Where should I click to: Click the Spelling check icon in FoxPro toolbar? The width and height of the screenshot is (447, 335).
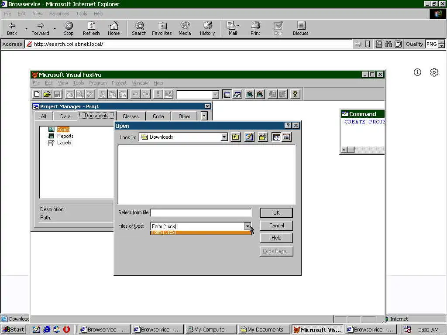(90, 94)
